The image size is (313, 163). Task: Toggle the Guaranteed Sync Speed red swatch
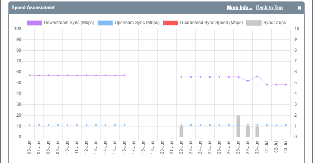click(171, 23)
